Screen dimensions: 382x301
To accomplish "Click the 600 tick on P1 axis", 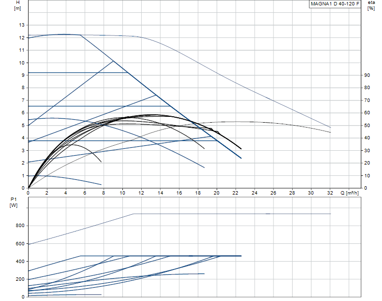I will point(20,244).
